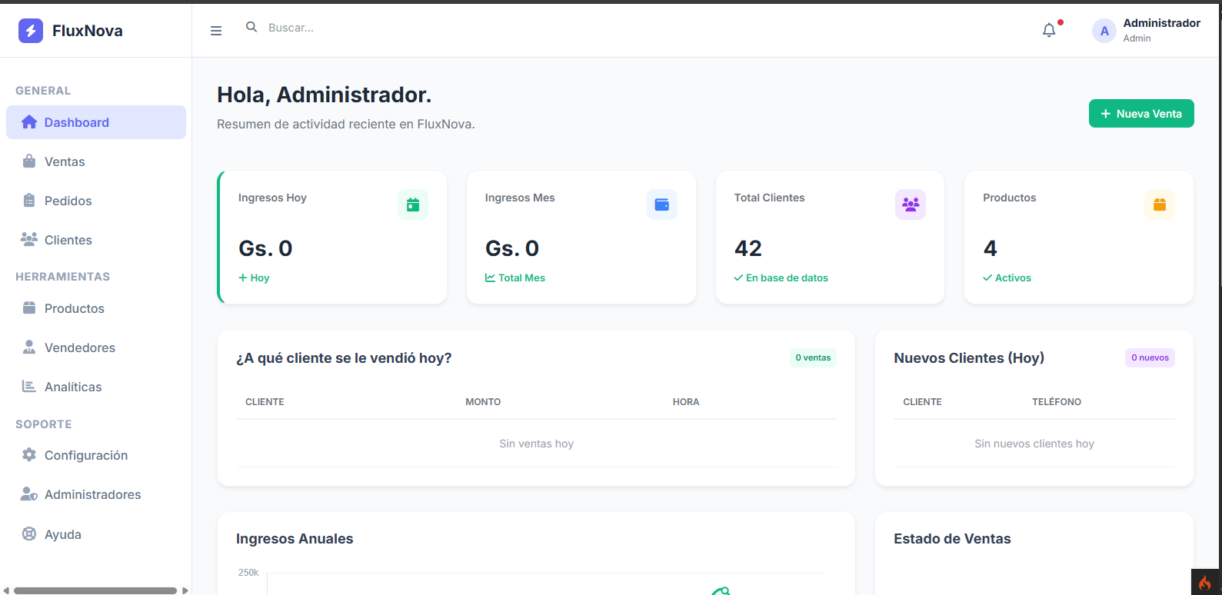Screen dimensions: 1222x595
Task: Select Analíticas from sidebar tools
Action: [x=73, y=387]
